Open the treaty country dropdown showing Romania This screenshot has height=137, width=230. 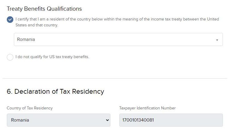tap(118, 39)
